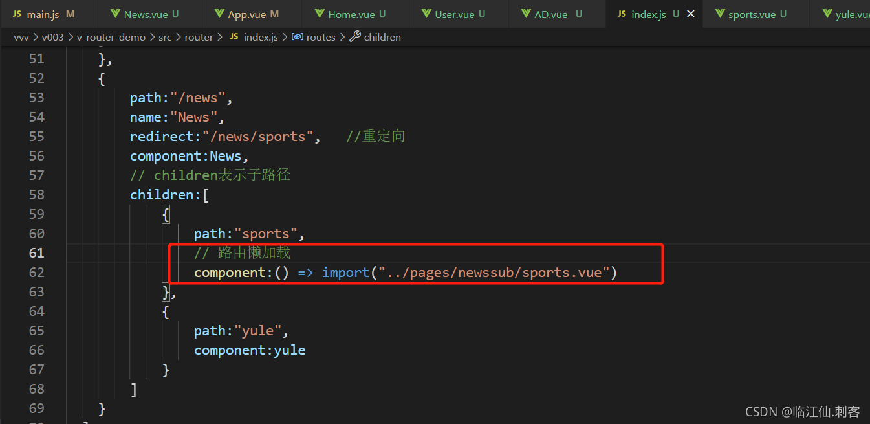Click the children表示子路径 comment

coord(210,175)
